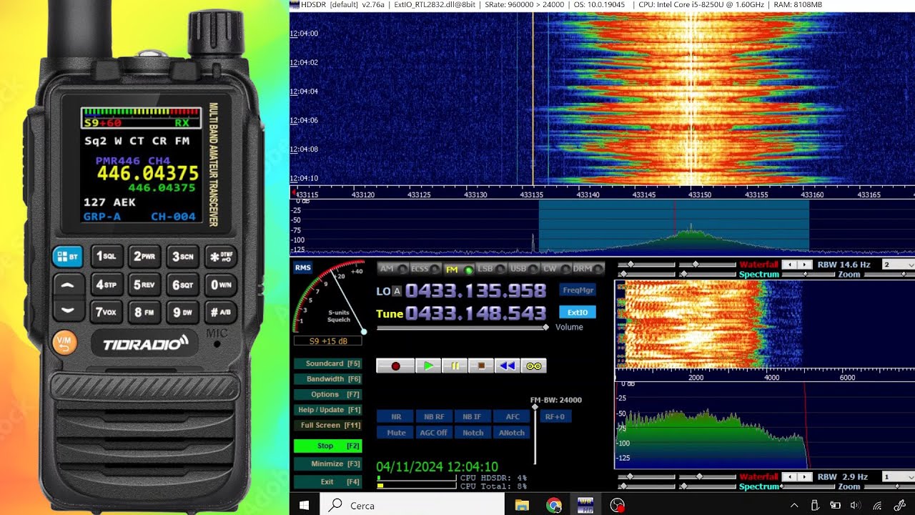Open the FreqMgr frequency manager

[x=578, y=290]
